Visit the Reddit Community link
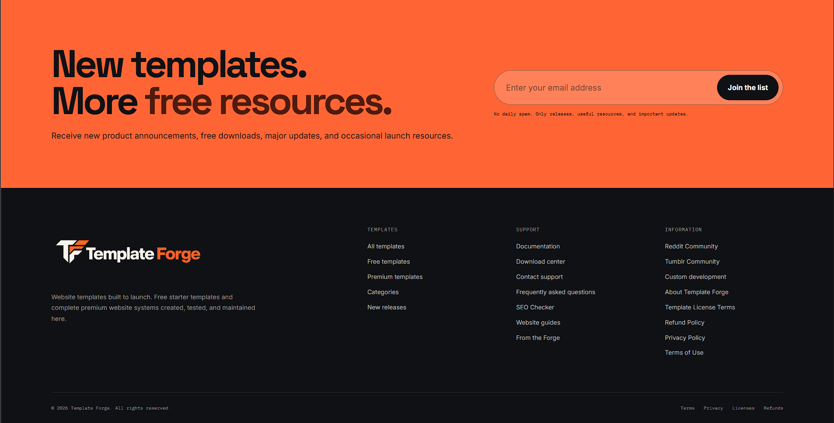 (691, 247)
